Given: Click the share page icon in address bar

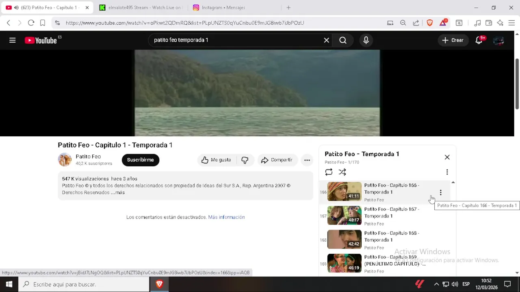Looking at the screenshot, I should [x=416, y=23].
